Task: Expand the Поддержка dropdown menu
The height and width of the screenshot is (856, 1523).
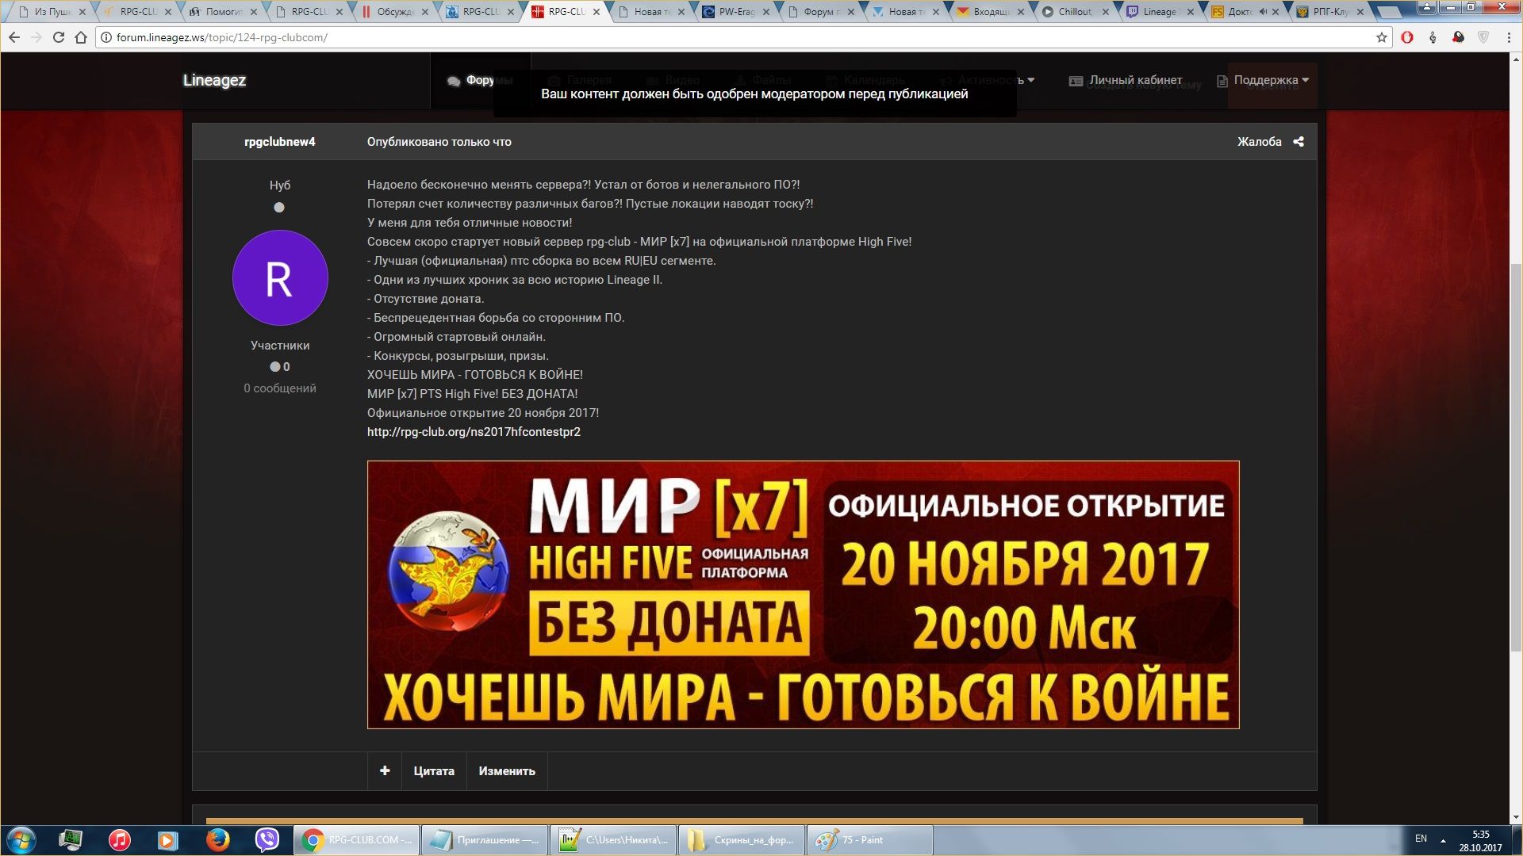Action: coord(1271,80)
